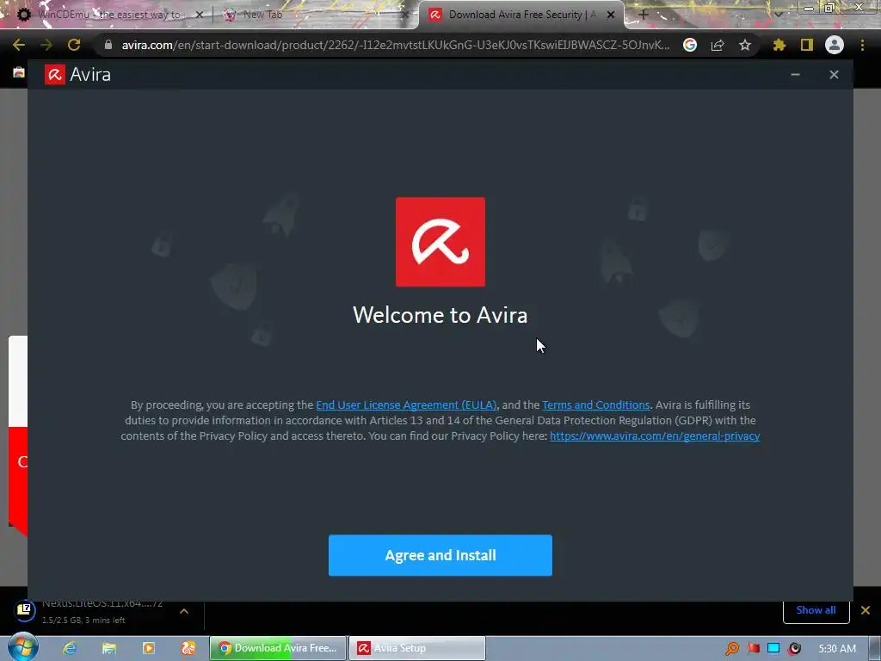Open Windows Explorer folder from taskbar
Screen dimensions: 881x661
pyautogui.click(x=109, y=648)
